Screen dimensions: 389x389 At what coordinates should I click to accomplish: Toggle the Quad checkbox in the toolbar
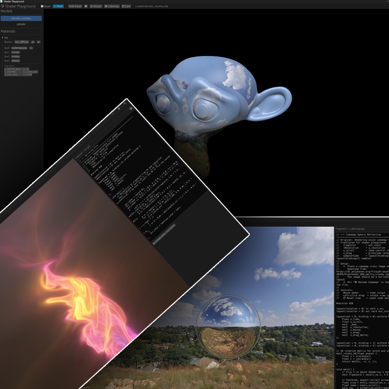[x=43, y=6]
